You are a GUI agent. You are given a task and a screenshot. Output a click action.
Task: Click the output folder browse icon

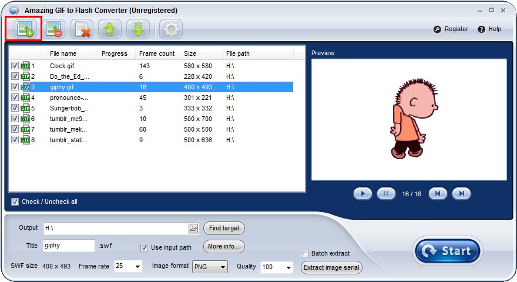pyautogui.click(x=193, y=228)
